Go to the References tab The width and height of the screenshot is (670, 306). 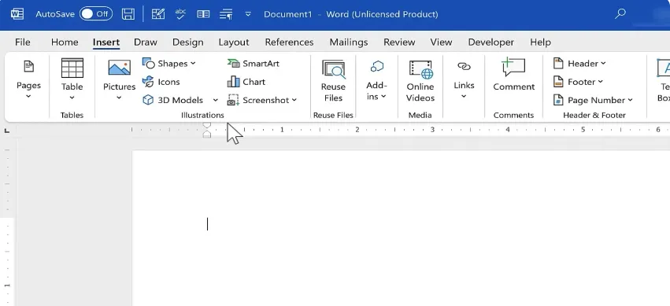[289, 42]
